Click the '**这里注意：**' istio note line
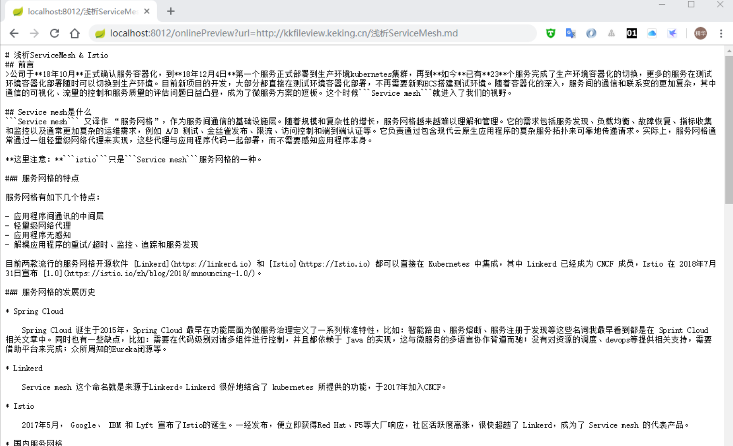The image size is (733, 446). 133,160
